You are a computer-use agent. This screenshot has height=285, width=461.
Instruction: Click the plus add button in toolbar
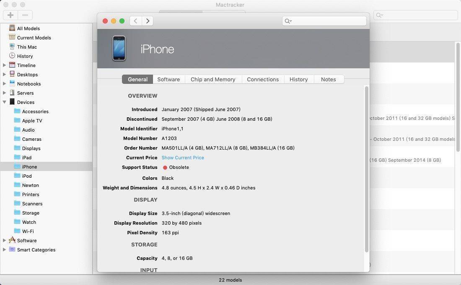click(10, 15)
